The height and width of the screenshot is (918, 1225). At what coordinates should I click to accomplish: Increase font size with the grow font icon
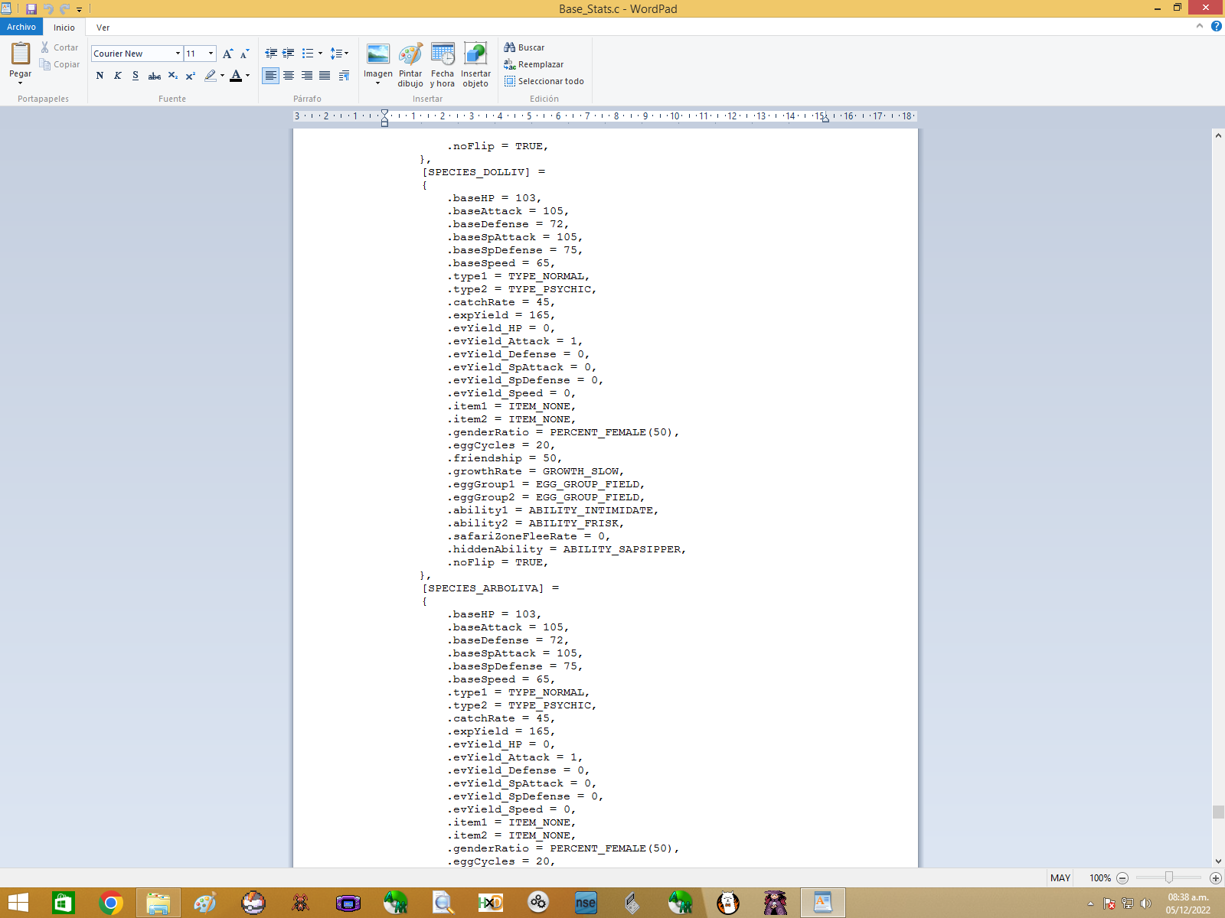coord(227,54)
